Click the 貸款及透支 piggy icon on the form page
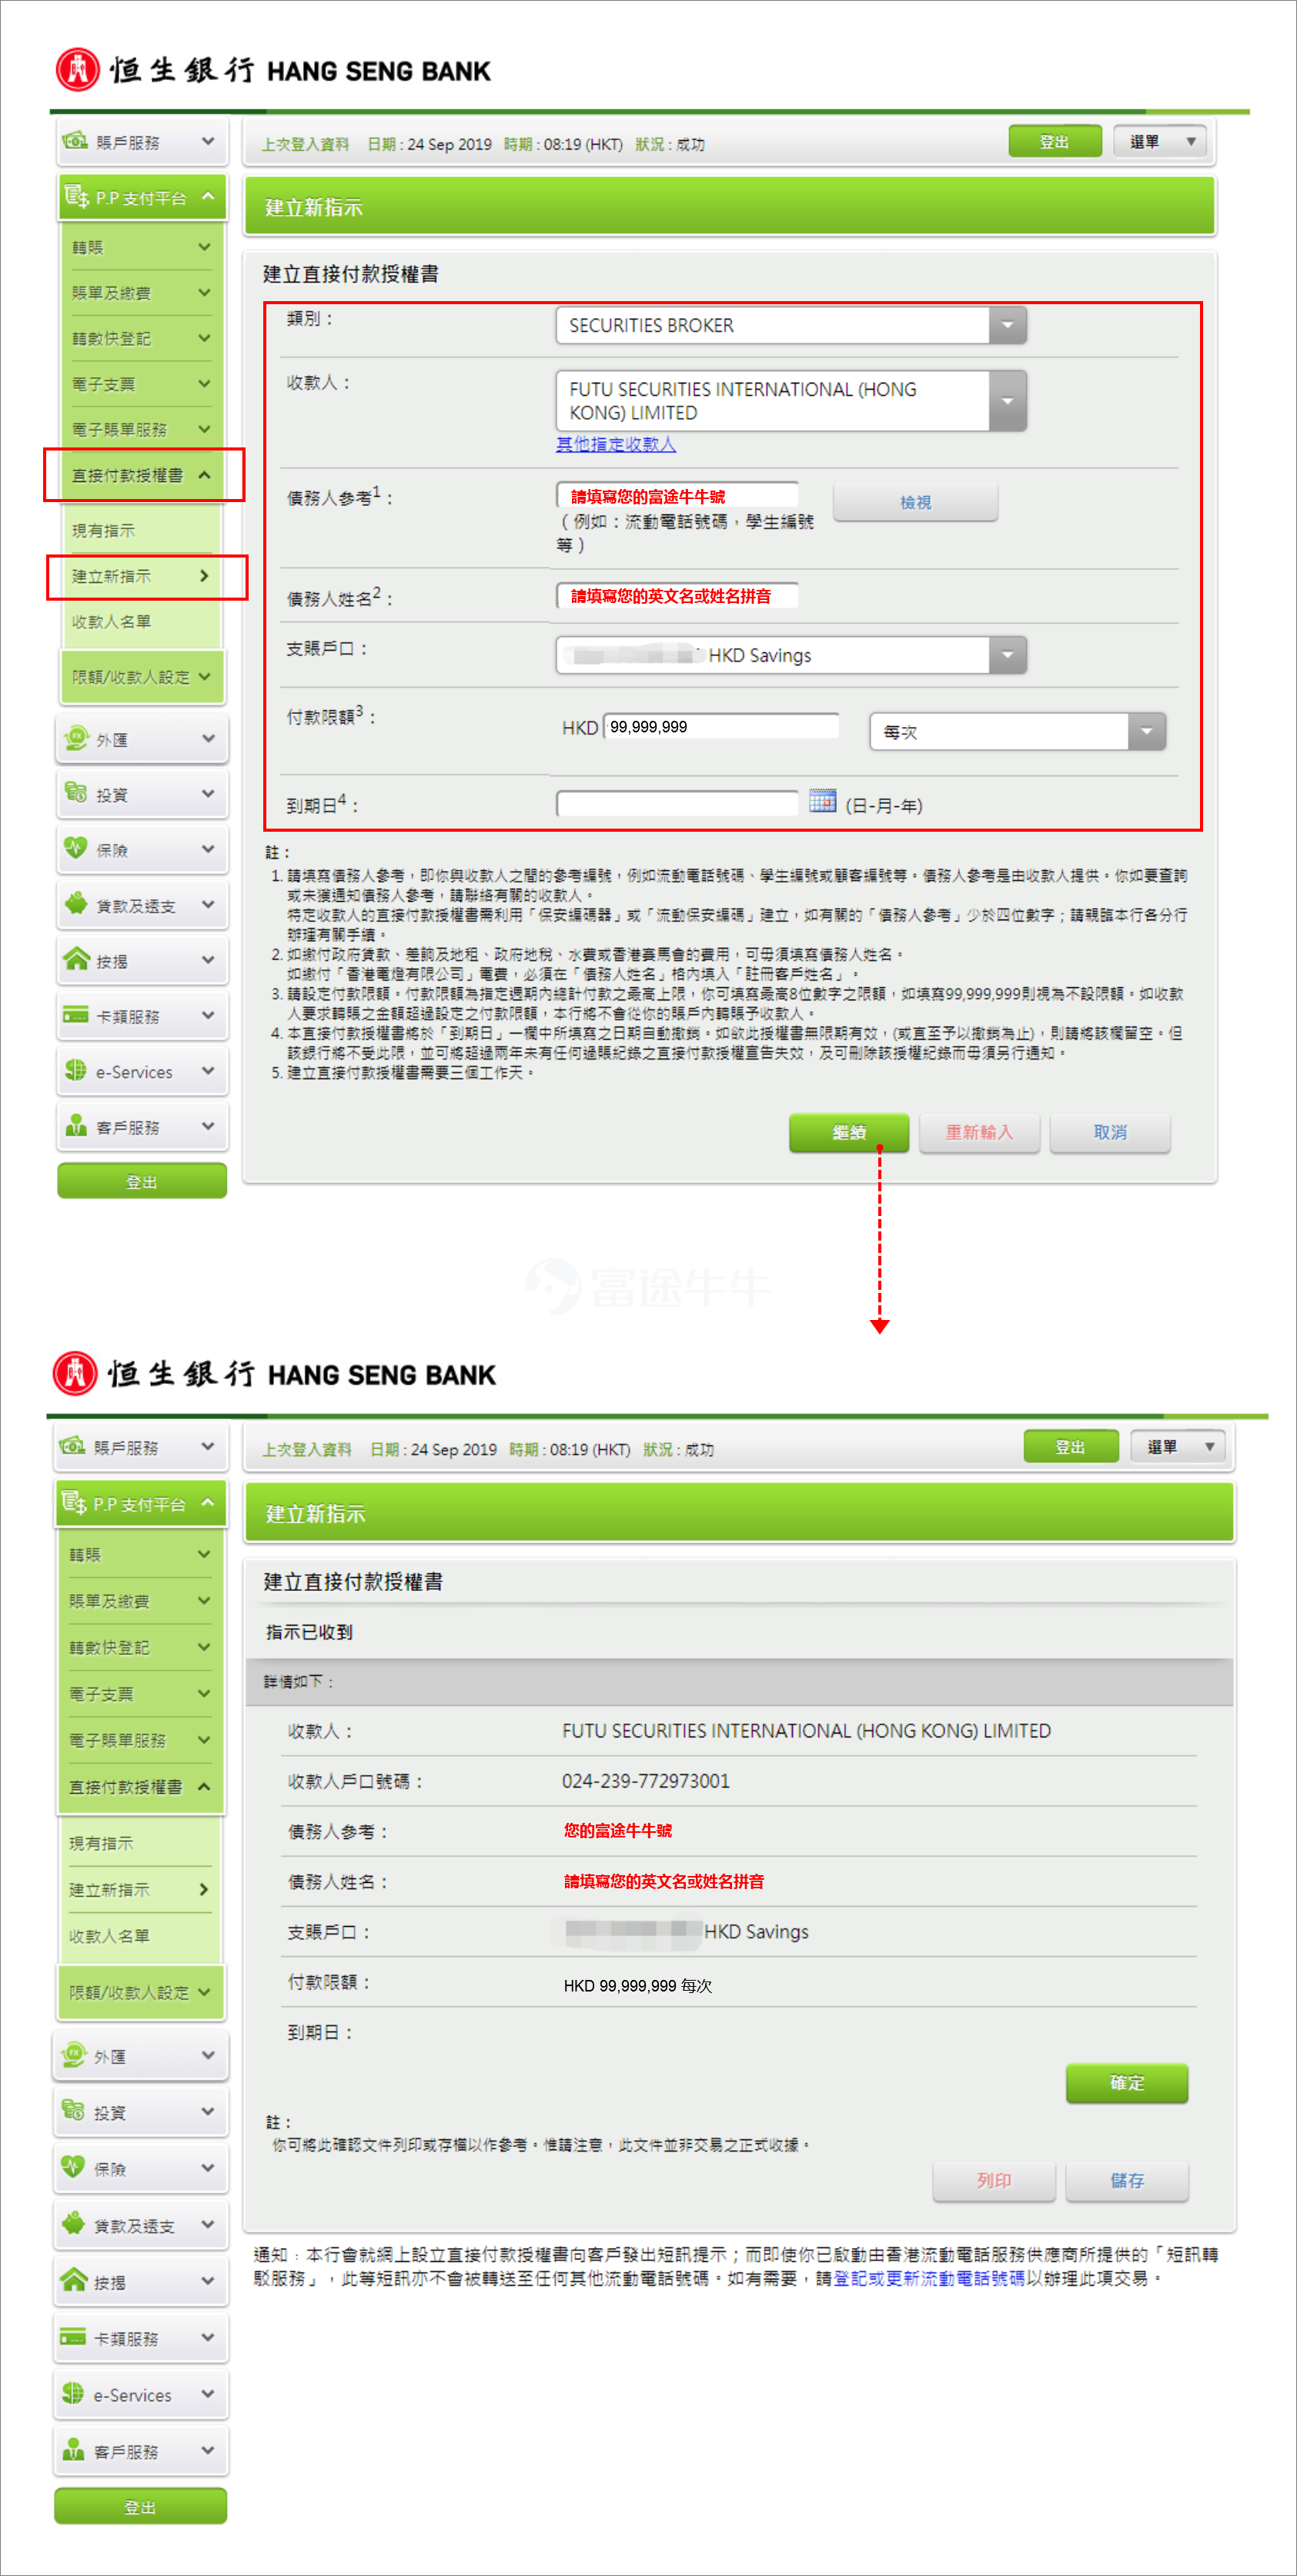This screenshot has height=2576, width=1297. coord(76,903)
